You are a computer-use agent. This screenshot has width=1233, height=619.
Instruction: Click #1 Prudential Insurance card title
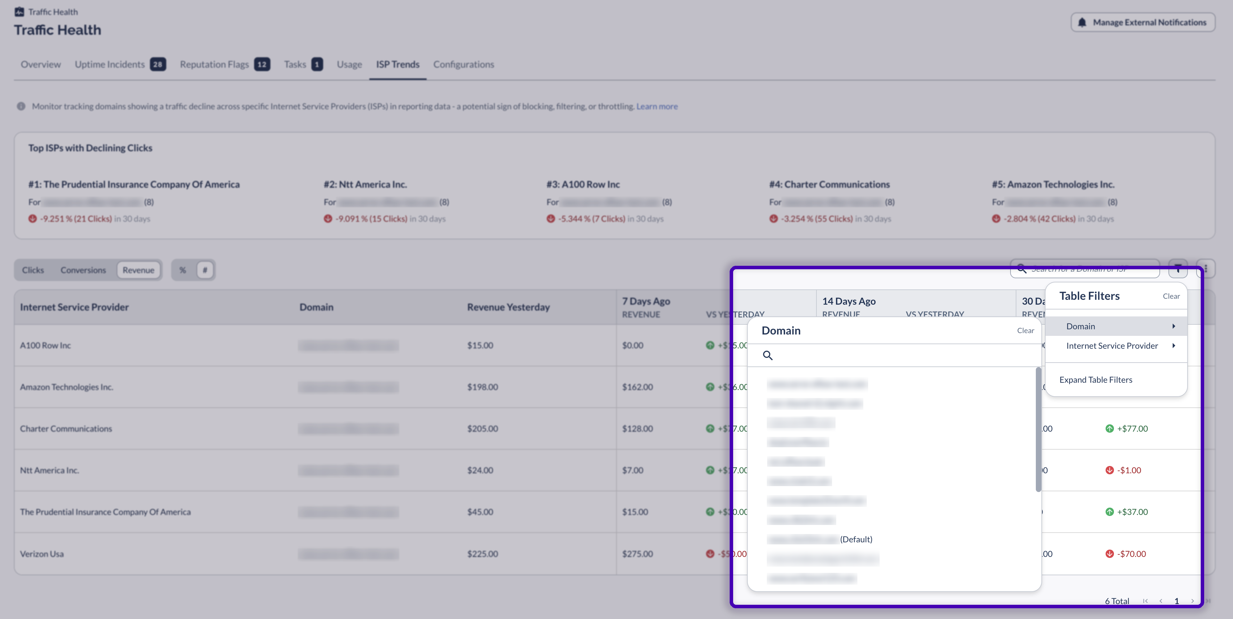tap(134, 184)
